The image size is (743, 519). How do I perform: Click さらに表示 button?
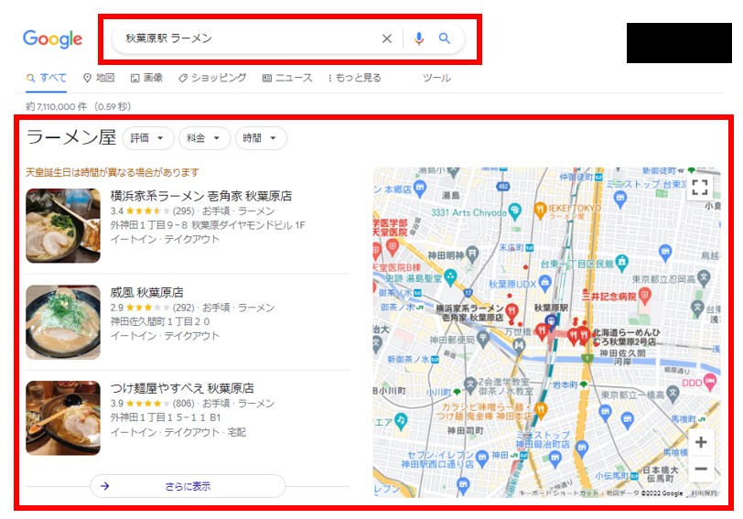188,486
